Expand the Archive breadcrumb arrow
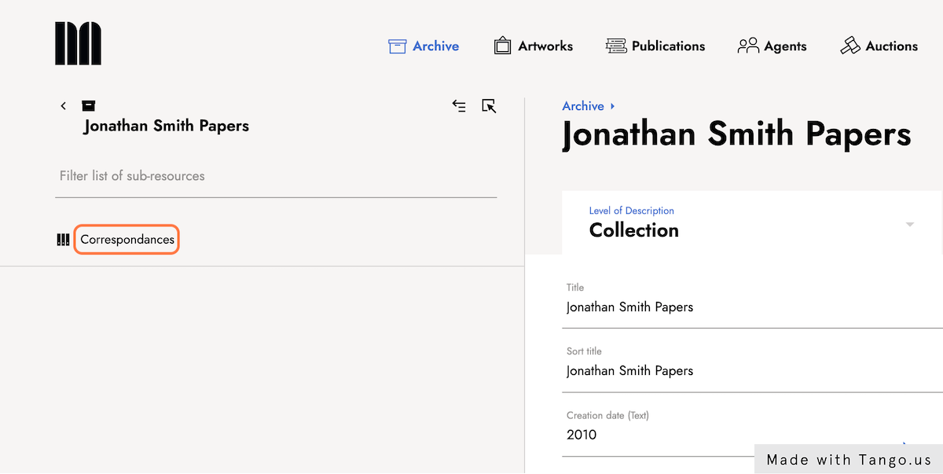 pos(612,106)
